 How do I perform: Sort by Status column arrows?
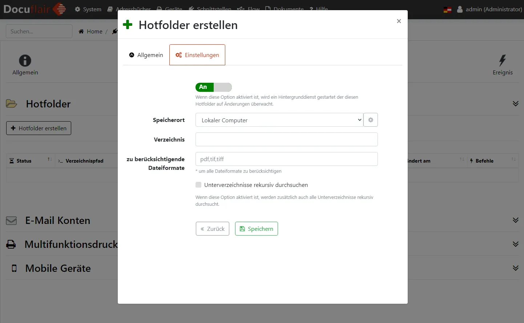[50, 160]
